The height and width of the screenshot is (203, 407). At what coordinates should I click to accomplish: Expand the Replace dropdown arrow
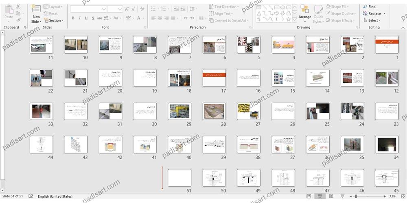(x=385, y=14)
